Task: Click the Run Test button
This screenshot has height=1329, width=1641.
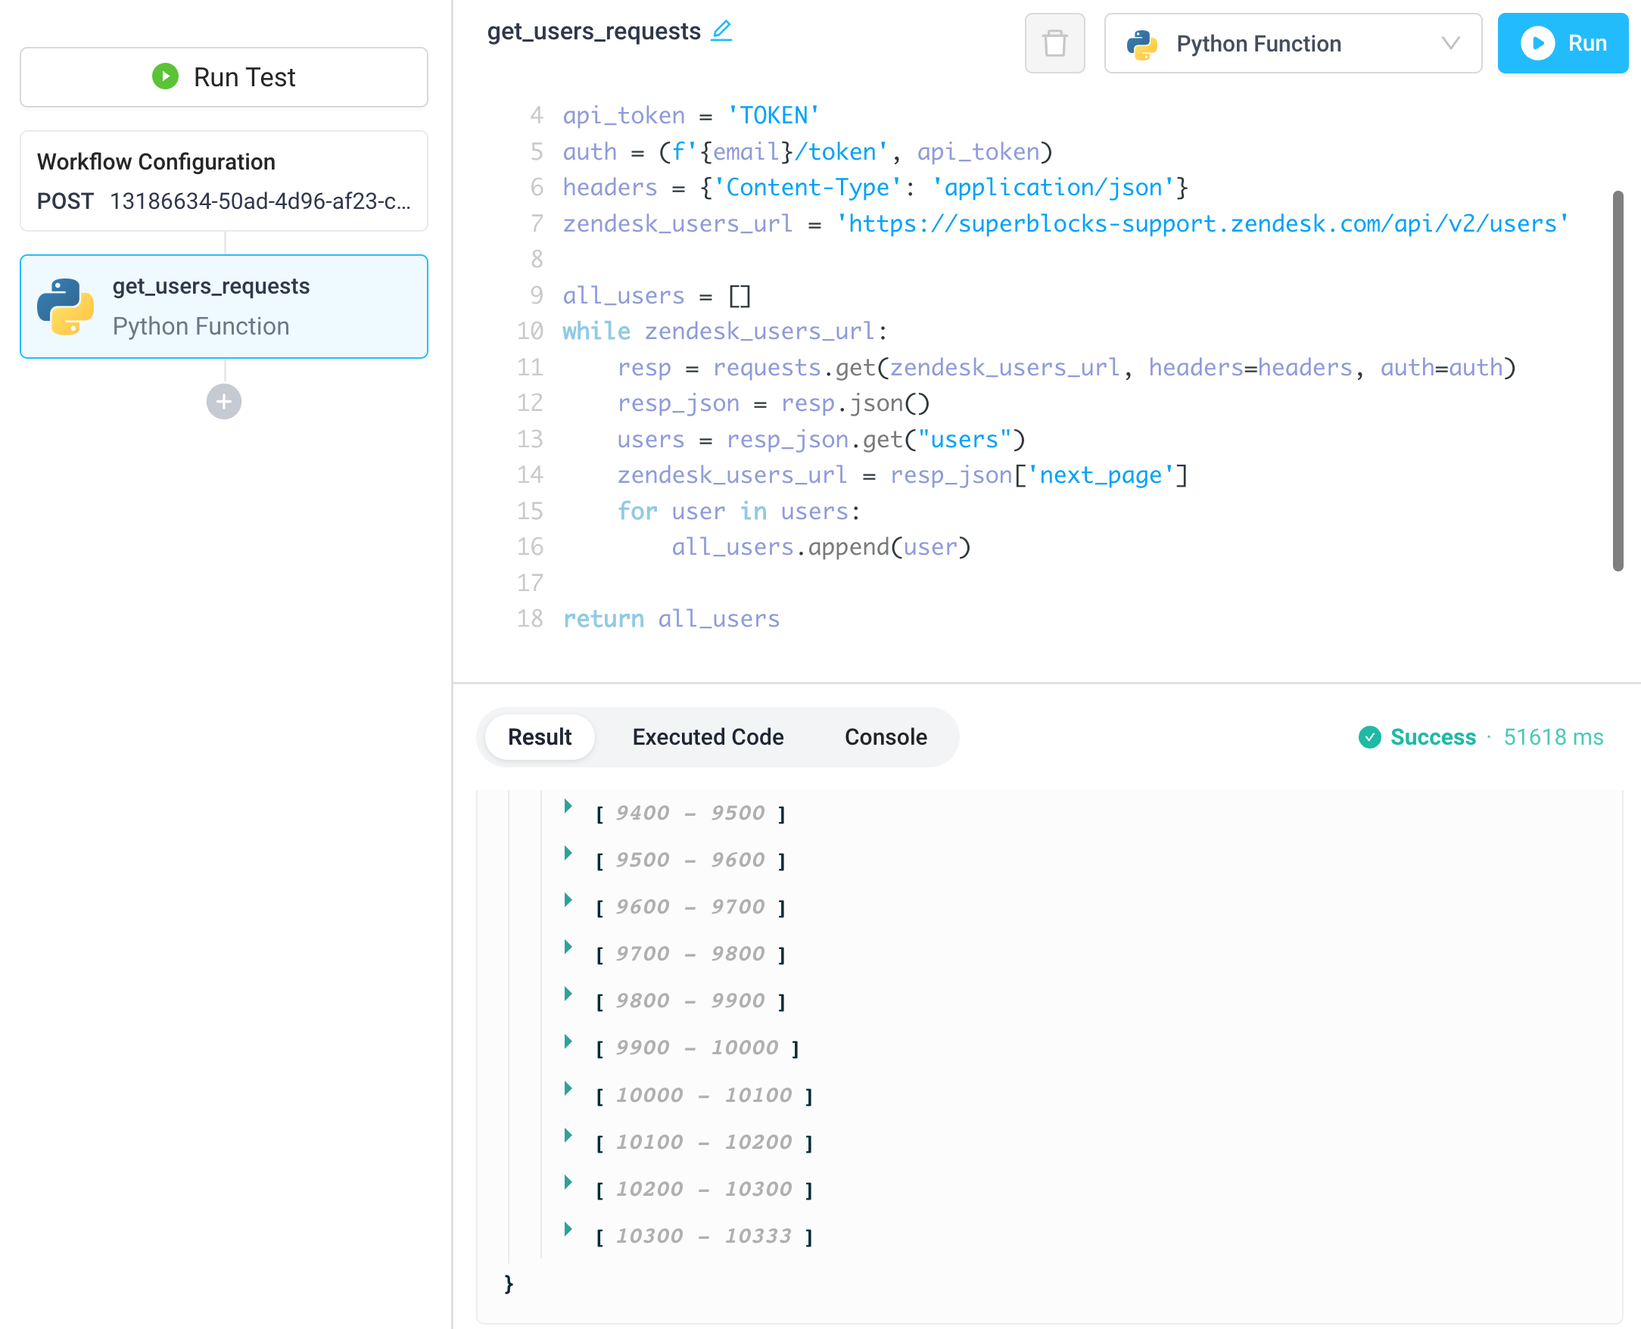Action: coord(223,76)
